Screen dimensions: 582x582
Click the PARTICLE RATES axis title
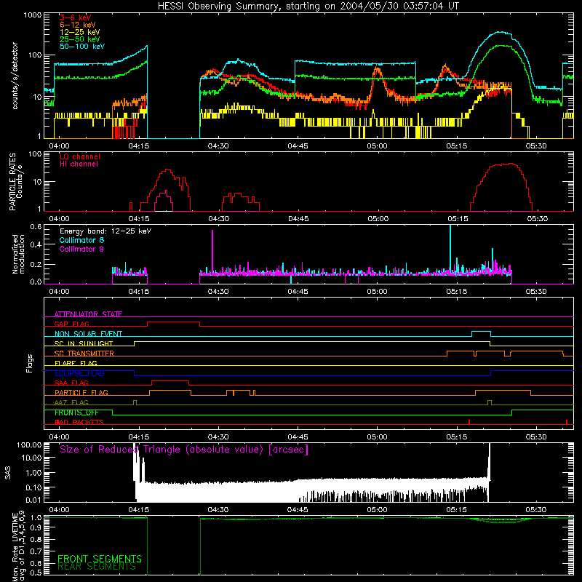[x=15, y=182]
